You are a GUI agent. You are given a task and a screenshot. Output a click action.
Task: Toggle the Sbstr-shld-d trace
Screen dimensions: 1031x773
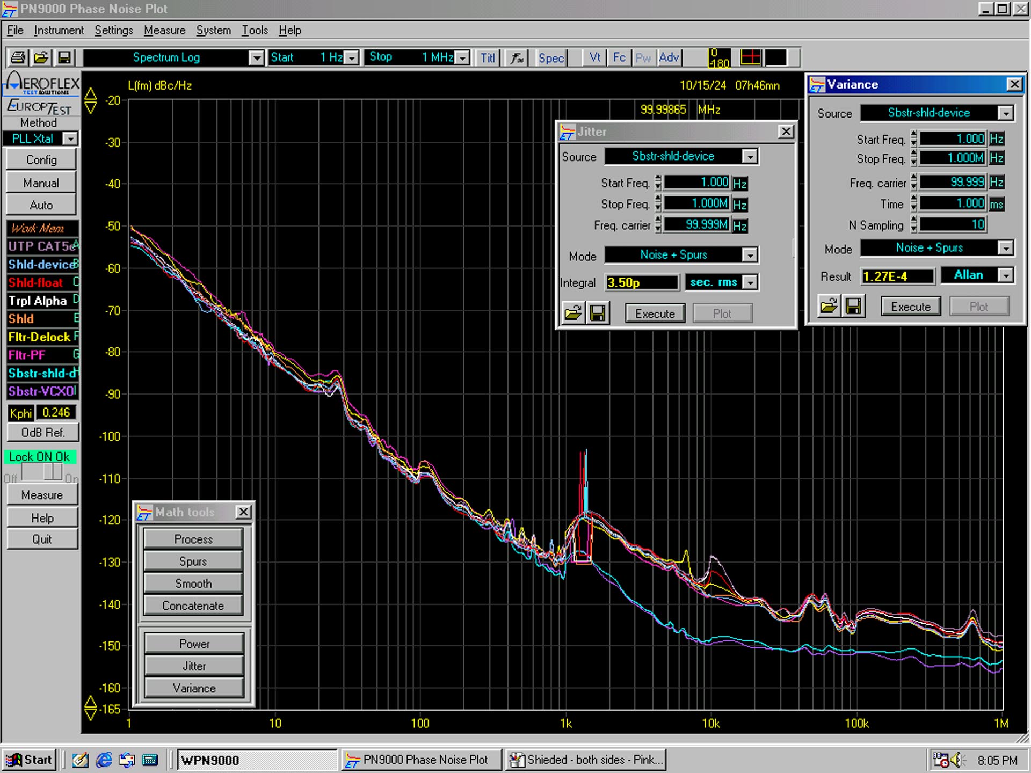(x=43, y=373)
